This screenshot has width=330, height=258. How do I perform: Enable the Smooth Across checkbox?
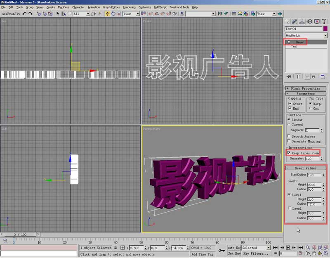pos(289,136)
